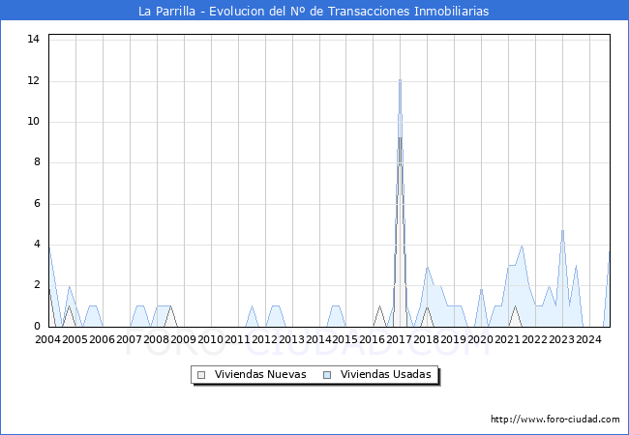Open the foro-ciudad.com URL text
This screenshot has width=629, height=435.
click(x=555, y=420)
